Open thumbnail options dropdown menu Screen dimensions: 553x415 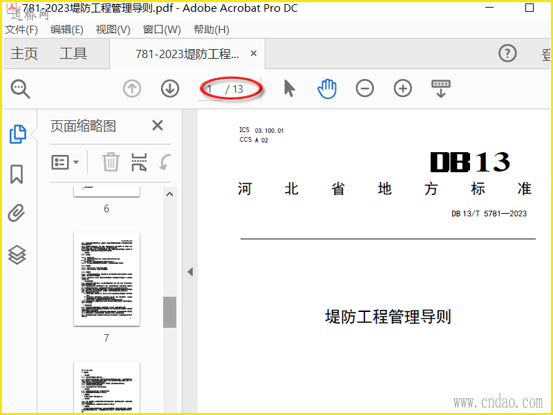(x=65, y=163)
